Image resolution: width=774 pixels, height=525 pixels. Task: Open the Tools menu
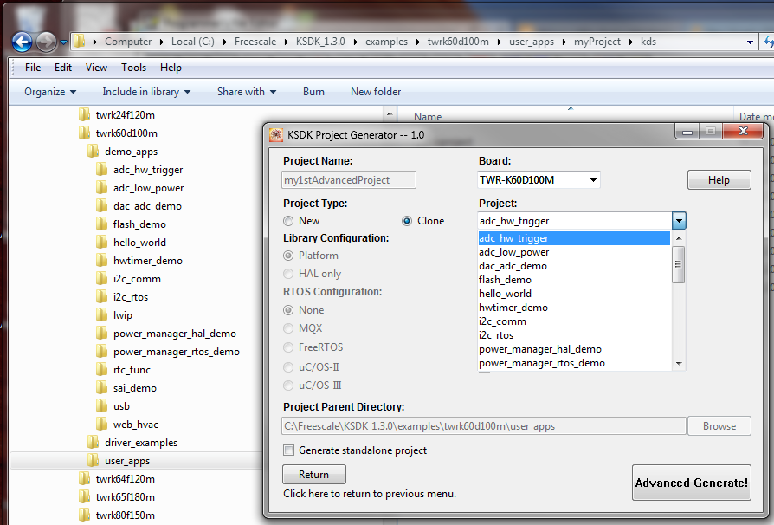[134, 68]
